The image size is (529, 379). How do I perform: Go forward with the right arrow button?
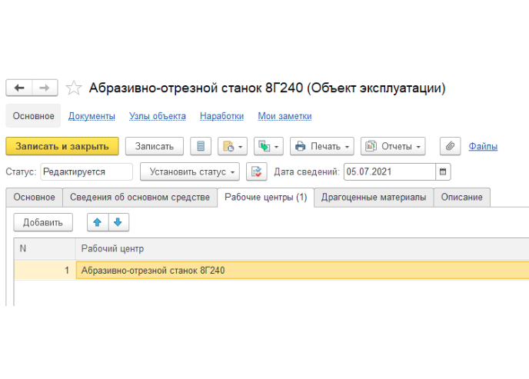click(45, 88)
